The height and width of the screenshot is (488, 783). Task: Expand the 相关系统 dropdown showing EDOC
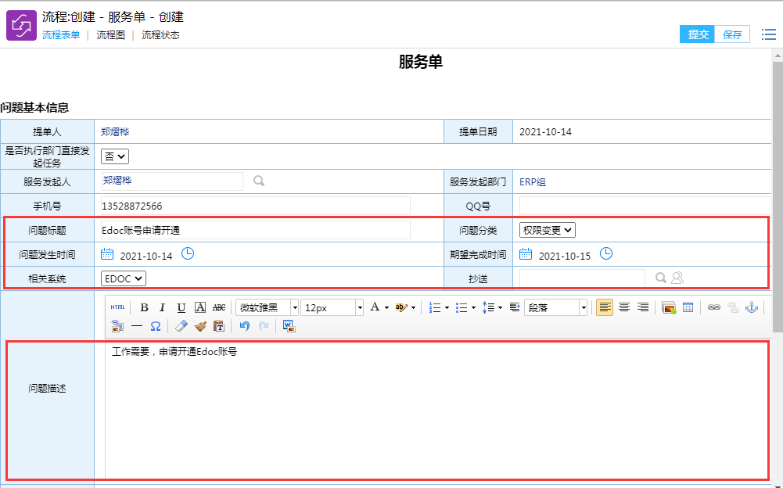(x=124, y=278)
